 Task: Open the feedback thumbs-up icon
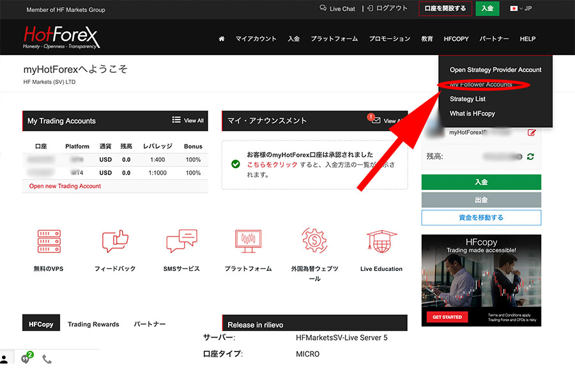(115, 241)
